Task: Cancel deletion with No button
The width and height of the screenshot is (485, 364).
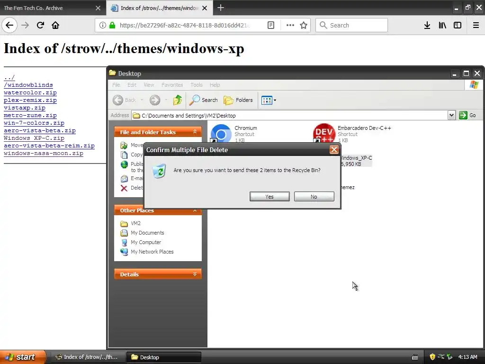Action: (x=314, y=197)
